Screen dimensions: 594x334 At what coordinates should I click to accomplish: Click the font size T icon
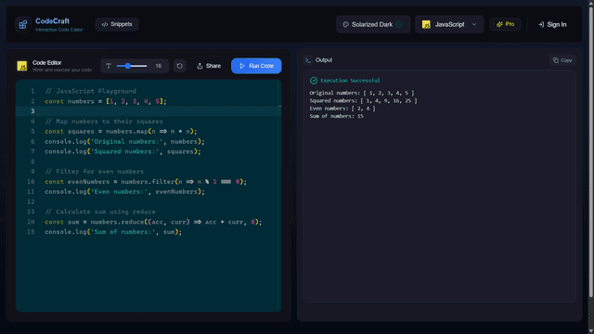pos(109,66)
